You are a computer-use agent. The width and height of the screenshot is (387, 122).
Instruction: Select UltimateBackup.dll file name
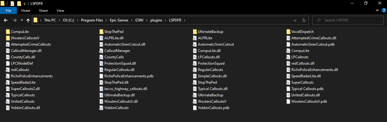(120, 95)
